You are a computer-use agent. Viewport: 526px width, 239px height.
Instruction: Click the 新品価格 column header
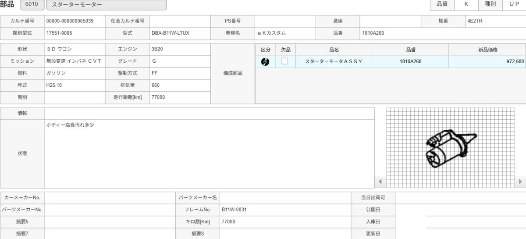pos(487,50)
